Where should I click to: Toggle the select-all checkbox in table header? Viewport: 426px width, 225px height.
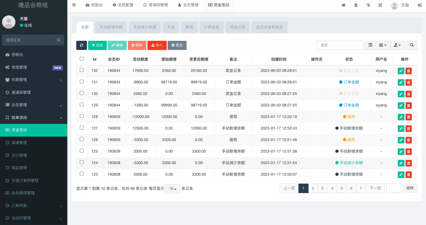pyautogui.click(x=82, y=59)
